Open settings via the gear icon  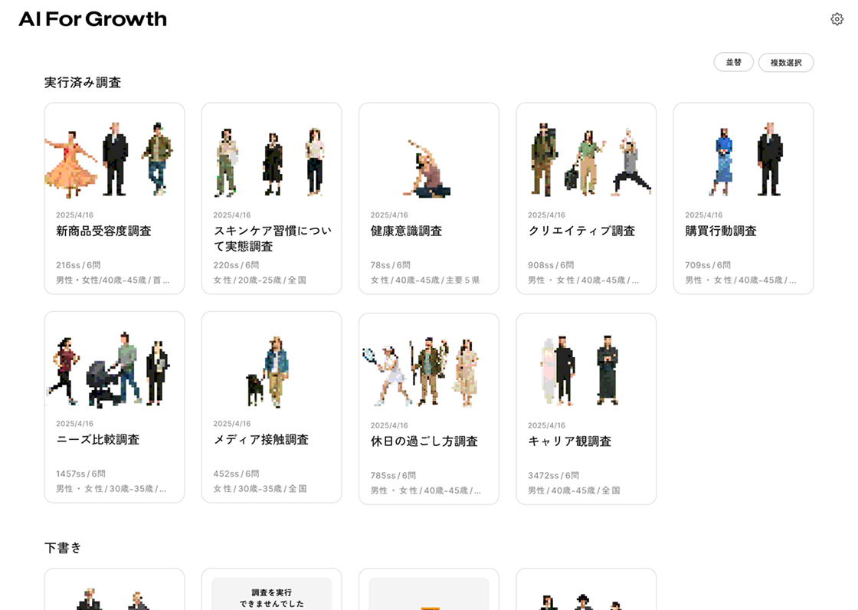[837, 19]
